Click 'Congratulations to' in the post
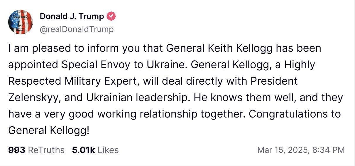Viewport: 355px width, 166px height. point(295,114)
